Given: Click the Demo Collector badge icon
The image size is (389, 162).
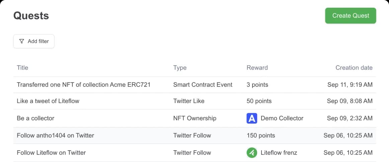Looking at the screenshot, I should point(252,118).
